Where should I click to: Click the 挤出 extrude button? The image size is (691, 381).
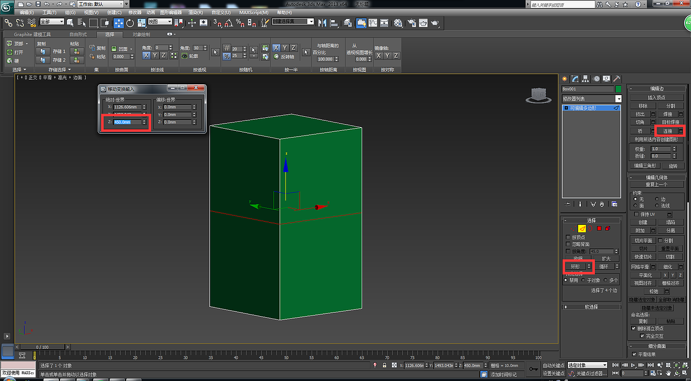pos(640,114)
